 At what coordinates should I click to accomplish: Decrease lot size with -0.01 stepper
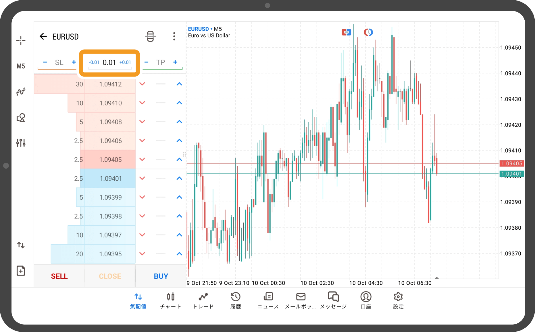94,62
